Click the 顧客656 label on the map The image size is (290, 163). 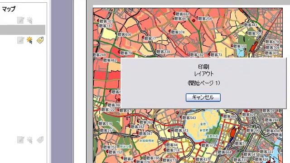pos(124,34)
